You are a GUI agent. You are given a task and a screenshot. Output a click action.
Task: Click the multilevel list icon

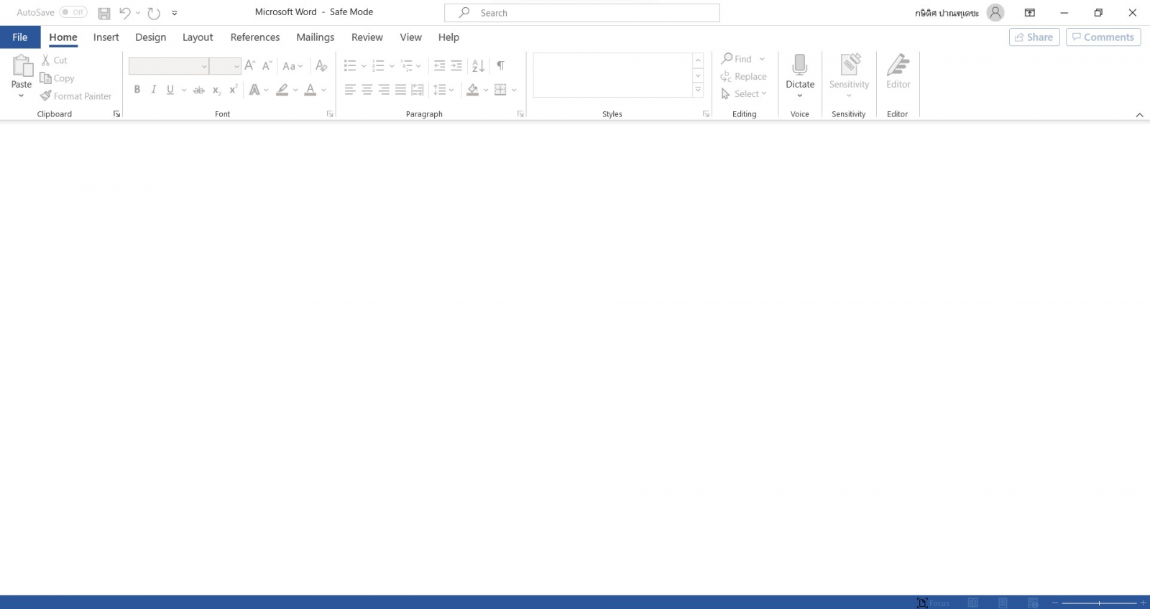click(407, 66)
